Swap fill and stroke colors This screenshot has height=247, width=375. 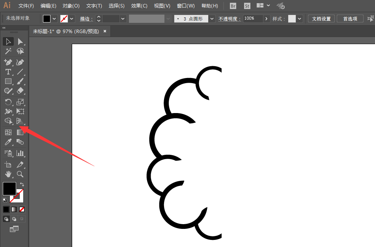tap(22, 184)
